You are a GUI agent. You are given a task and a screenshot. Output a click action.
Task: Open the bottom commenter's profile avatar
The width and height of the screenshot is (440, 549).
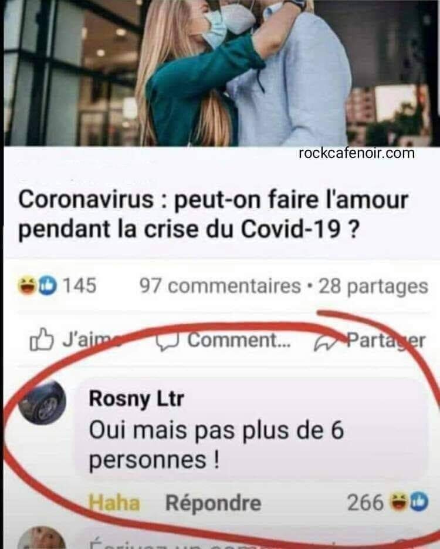point(42,538)
